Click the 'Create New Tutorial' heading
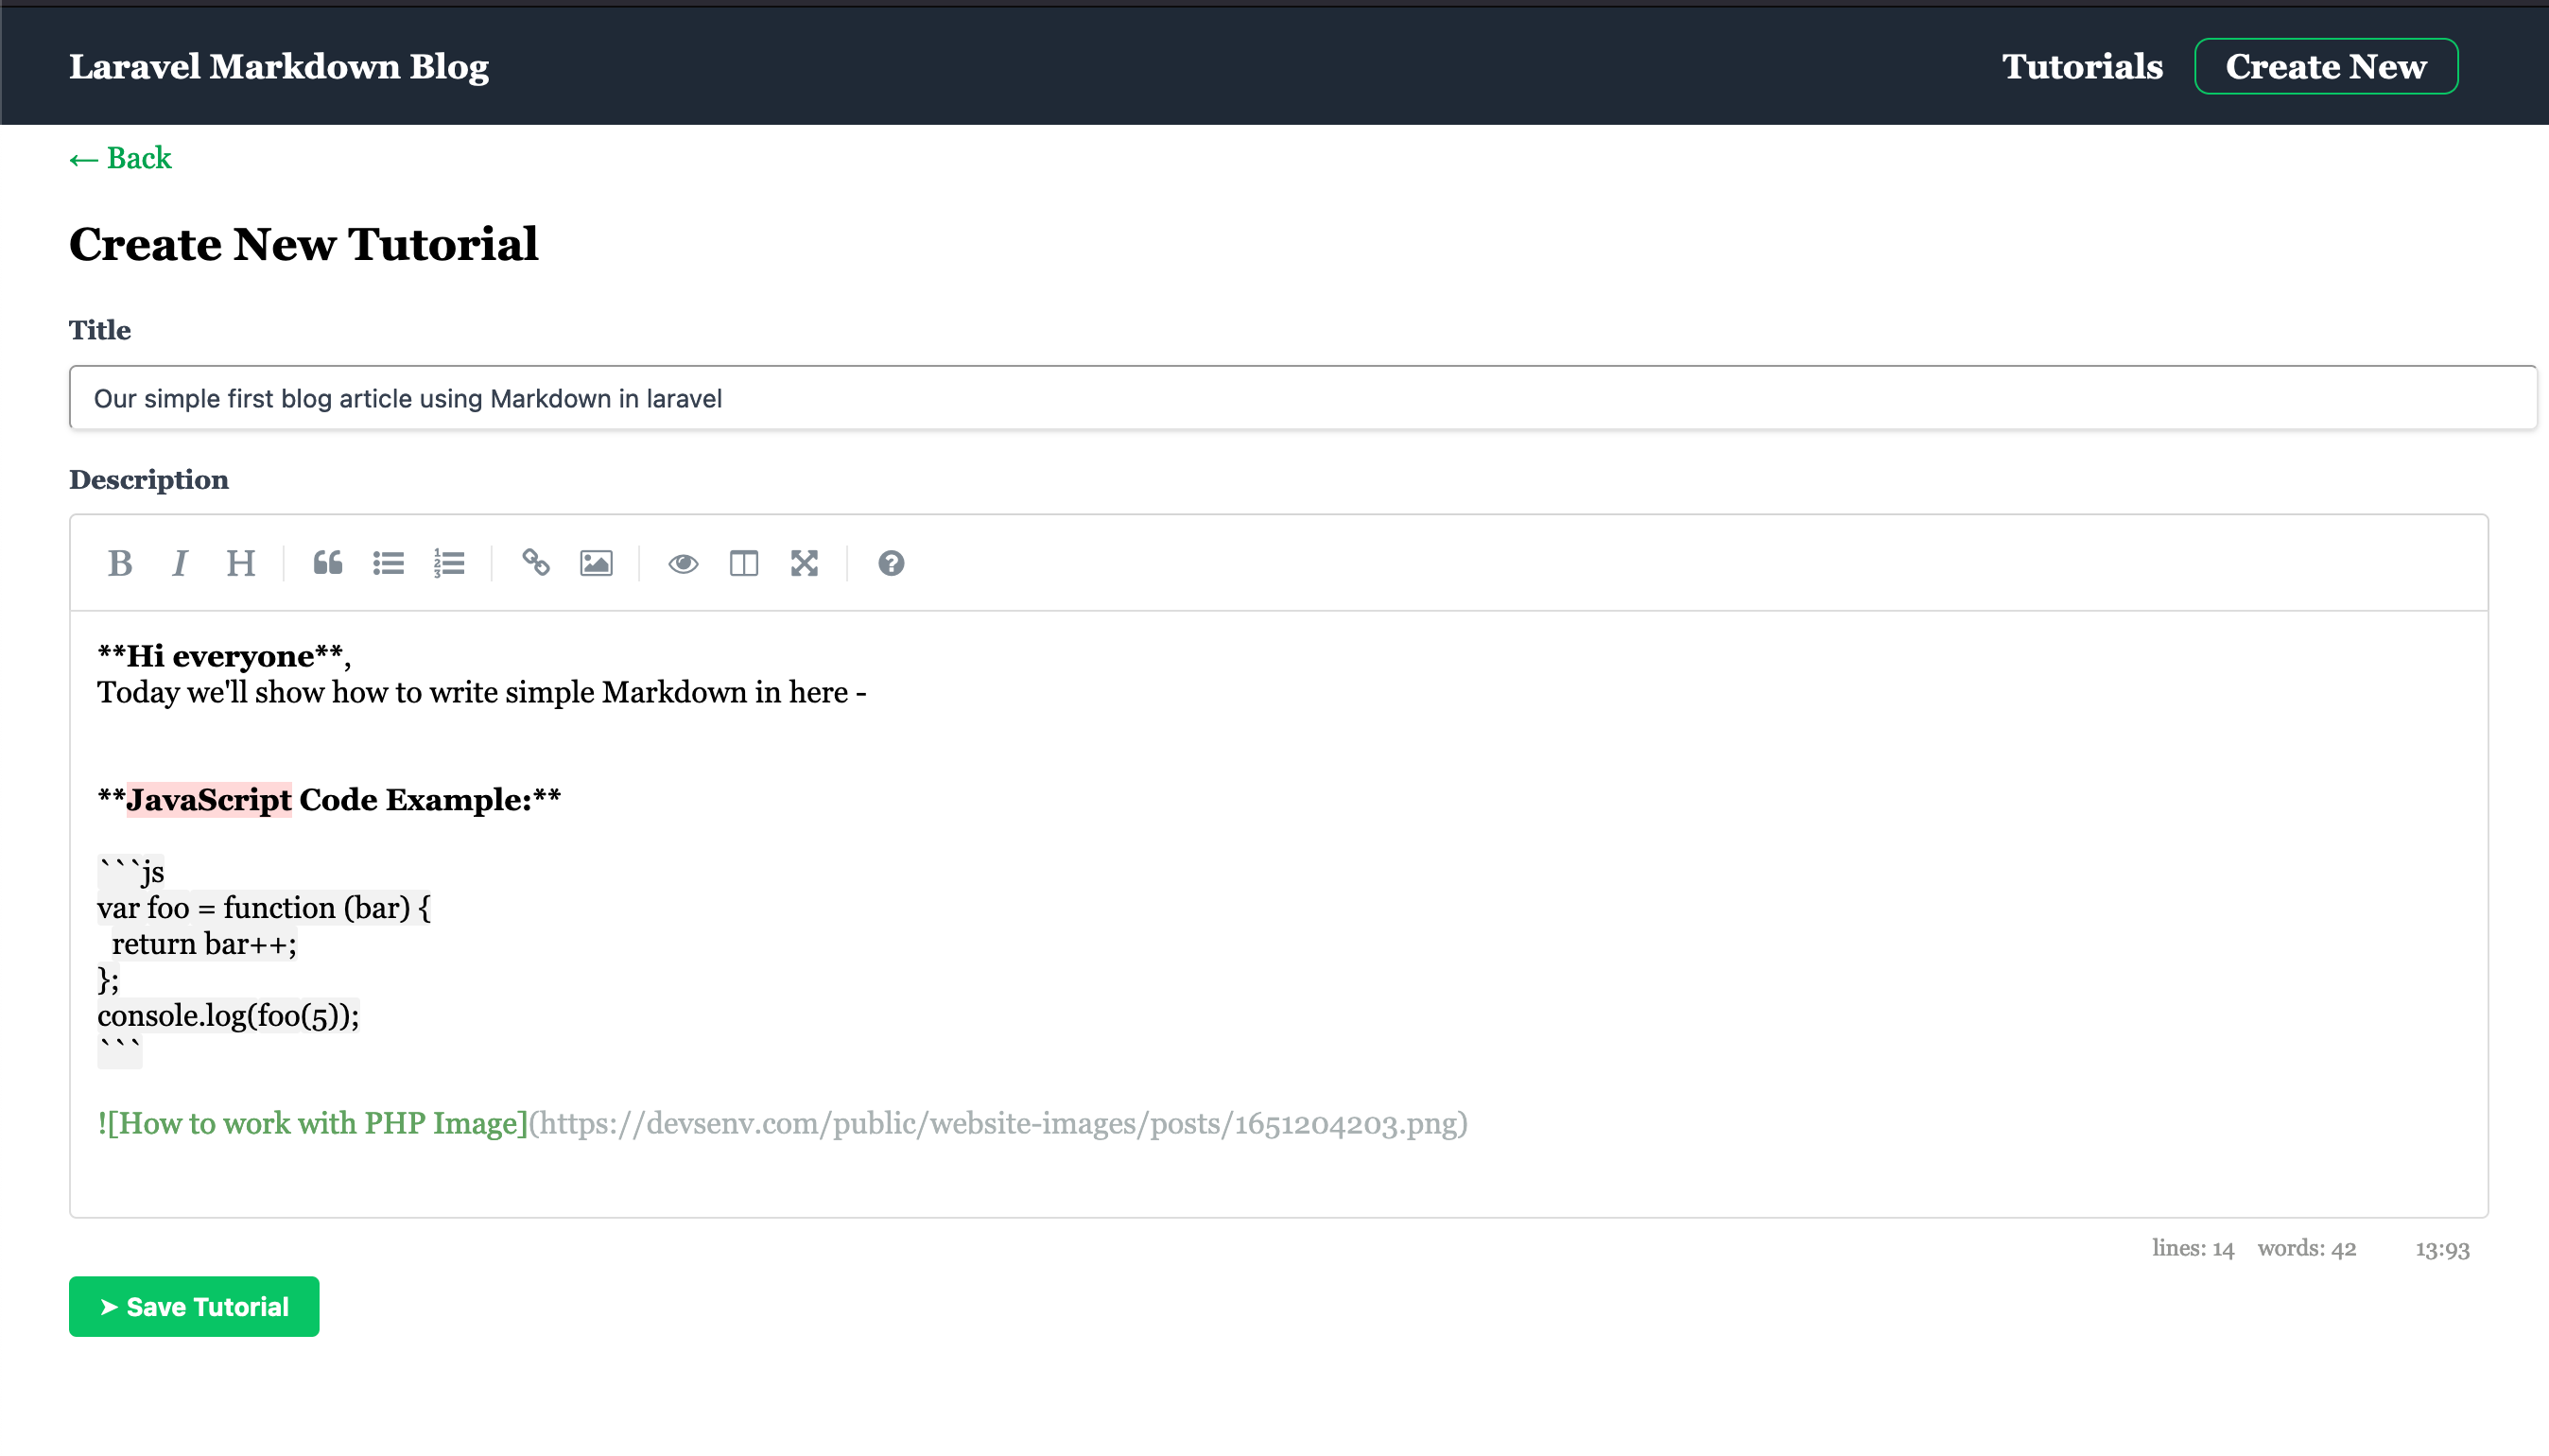The image size is (2549, 1456). 304,244
